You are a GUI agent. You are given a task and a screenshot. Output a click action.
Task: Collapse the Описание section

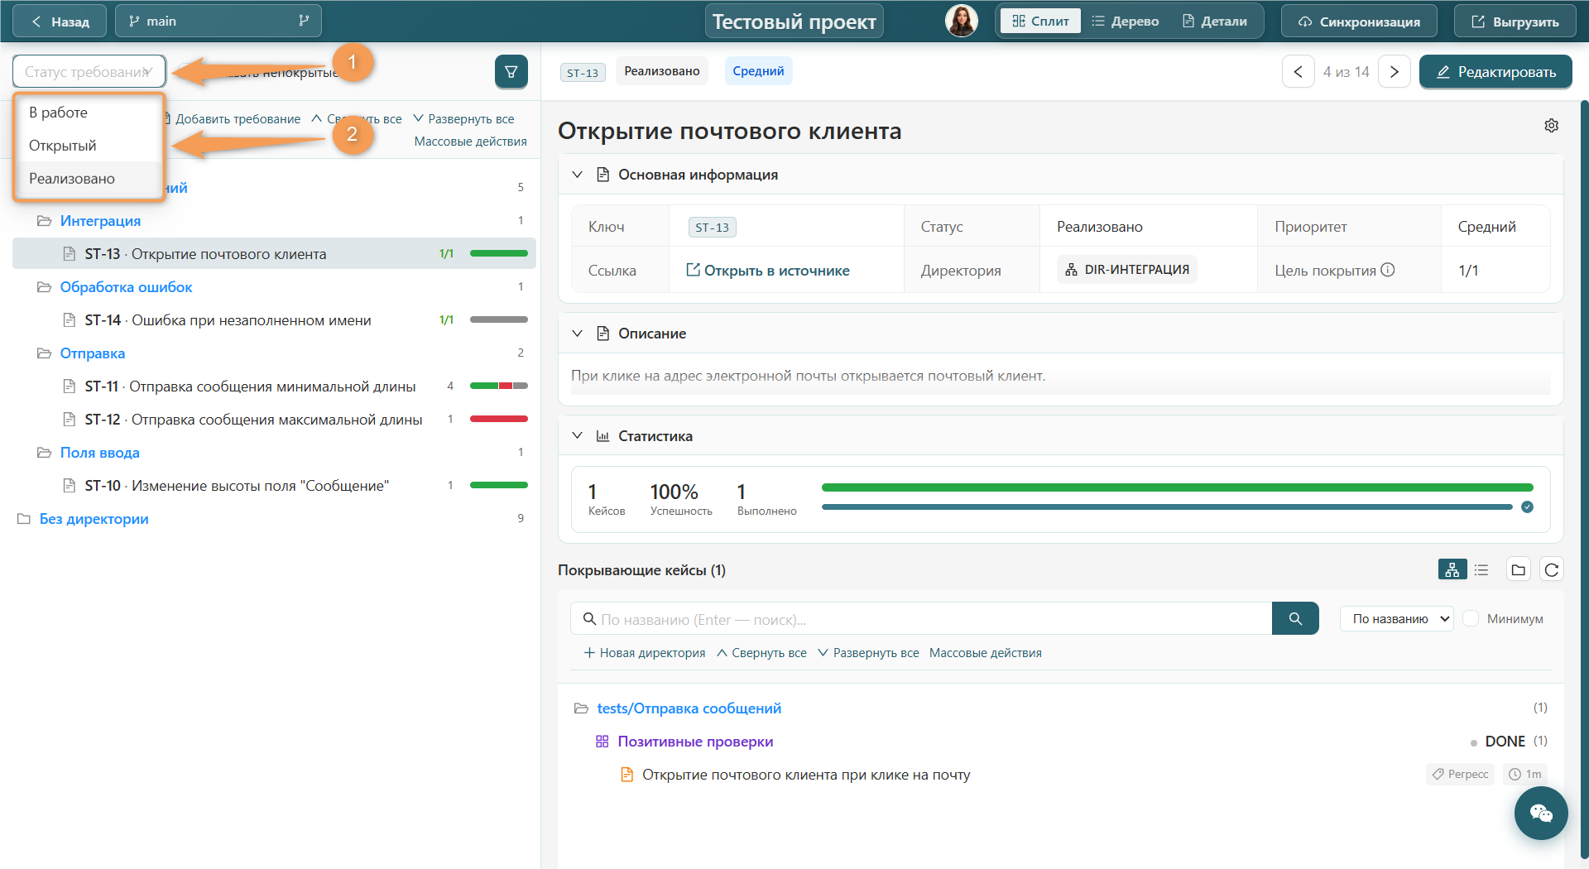578,334
